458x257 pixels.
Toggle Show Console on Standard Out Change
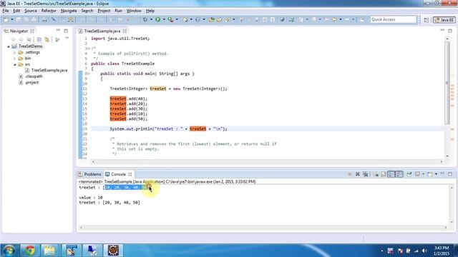tap(391, 174)
